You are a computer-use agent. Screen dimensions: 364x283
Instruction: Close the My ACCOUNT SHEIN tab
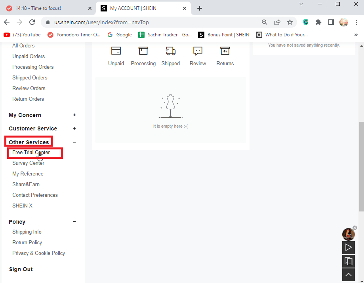tap(185, 8)
